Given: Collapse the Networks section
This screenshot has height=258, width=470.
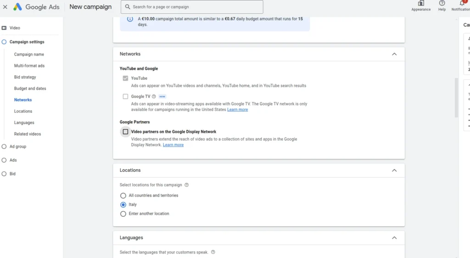Looking at the screenshot, I should pyautogui.click(x=394, y=54).
